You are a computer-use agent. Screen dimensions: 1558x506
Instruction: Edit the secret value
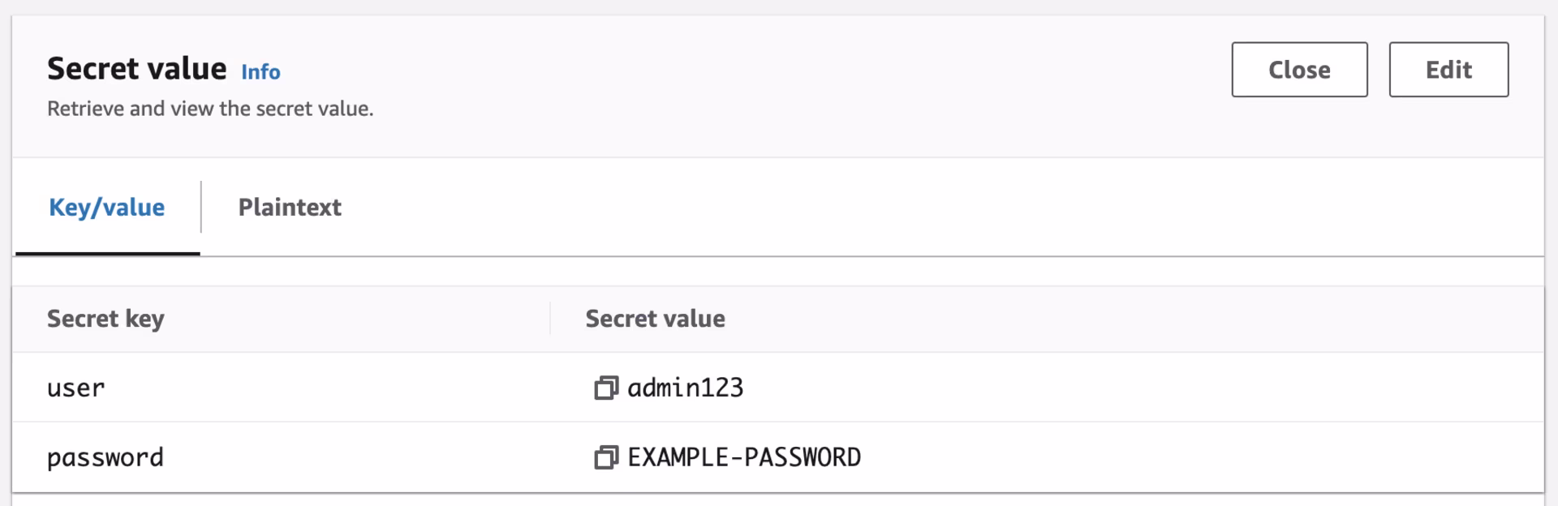tap(1448, 70)
